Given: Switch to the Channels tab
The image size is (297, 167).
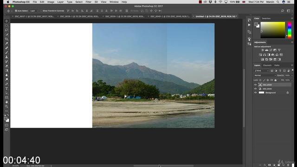Looking at the screenshot, I should coord(267,65).
